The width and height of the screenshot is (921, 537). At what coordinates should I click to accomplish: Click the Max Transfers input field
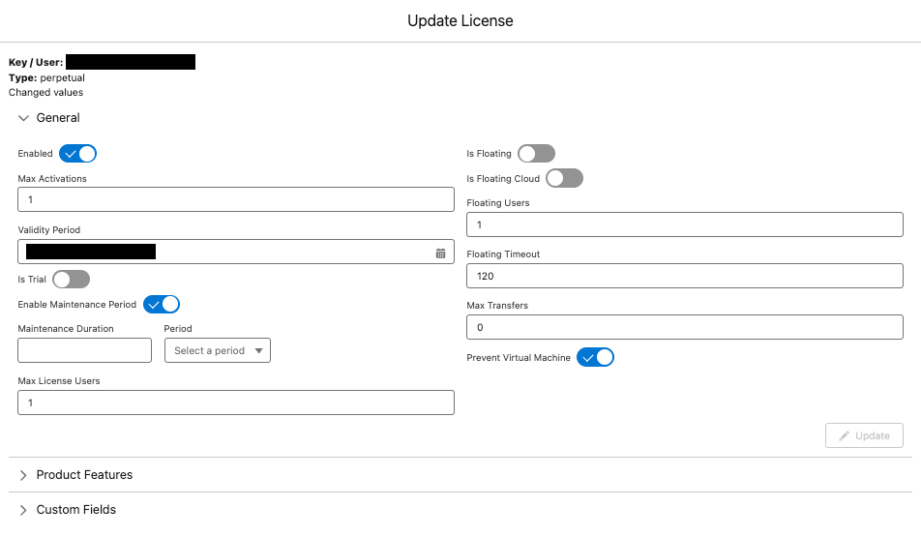coord(684,327)
